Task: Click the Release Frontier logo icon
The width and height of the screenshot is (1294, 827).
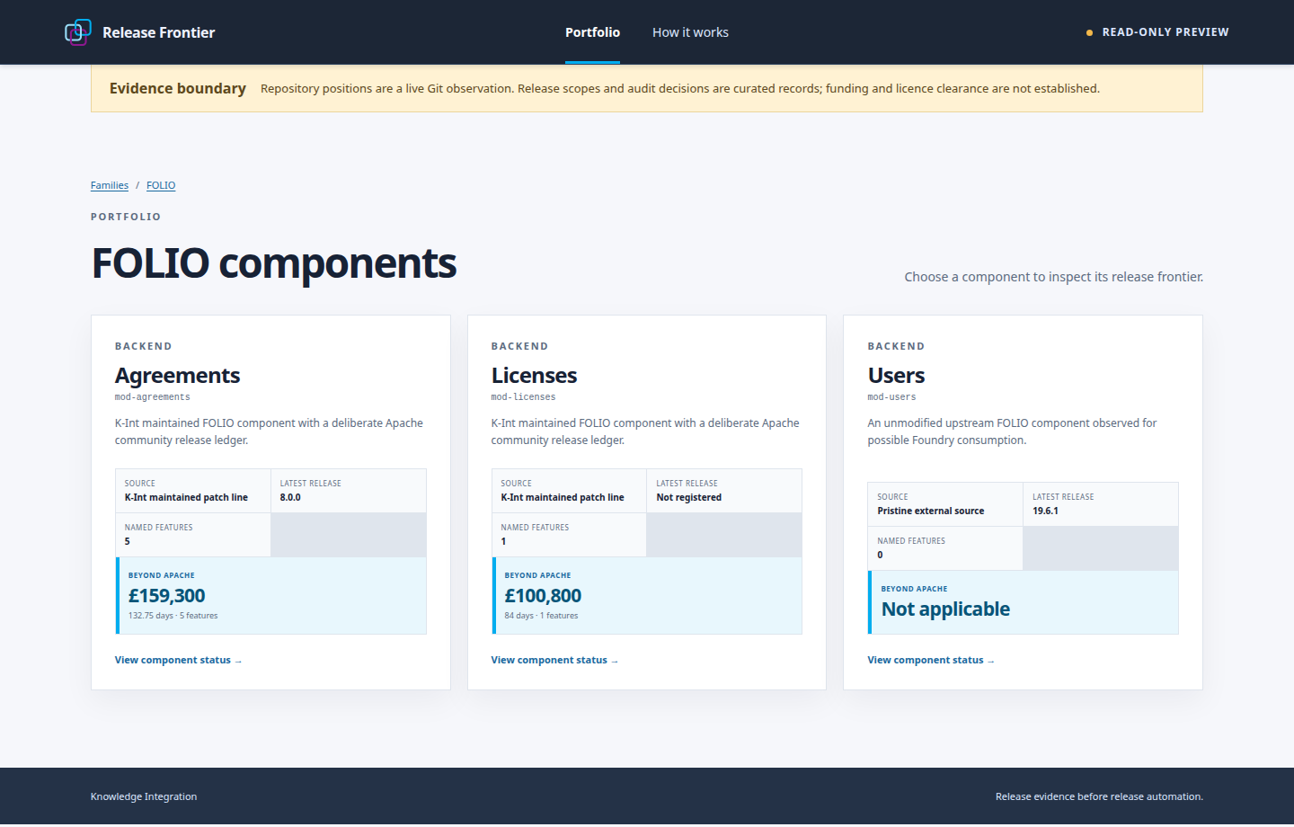Action: coord(78,32)
